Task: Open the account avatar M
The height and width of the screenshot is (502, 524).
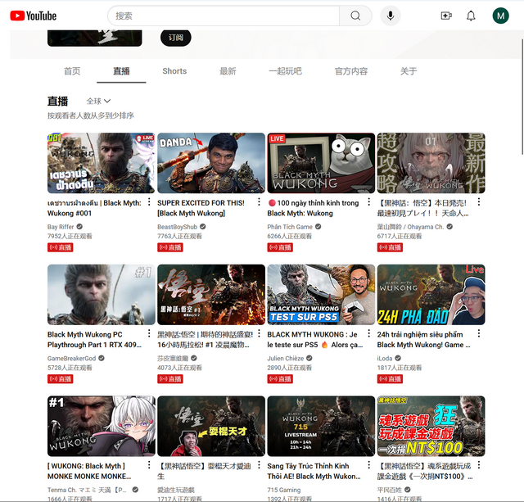Action: 500,16
